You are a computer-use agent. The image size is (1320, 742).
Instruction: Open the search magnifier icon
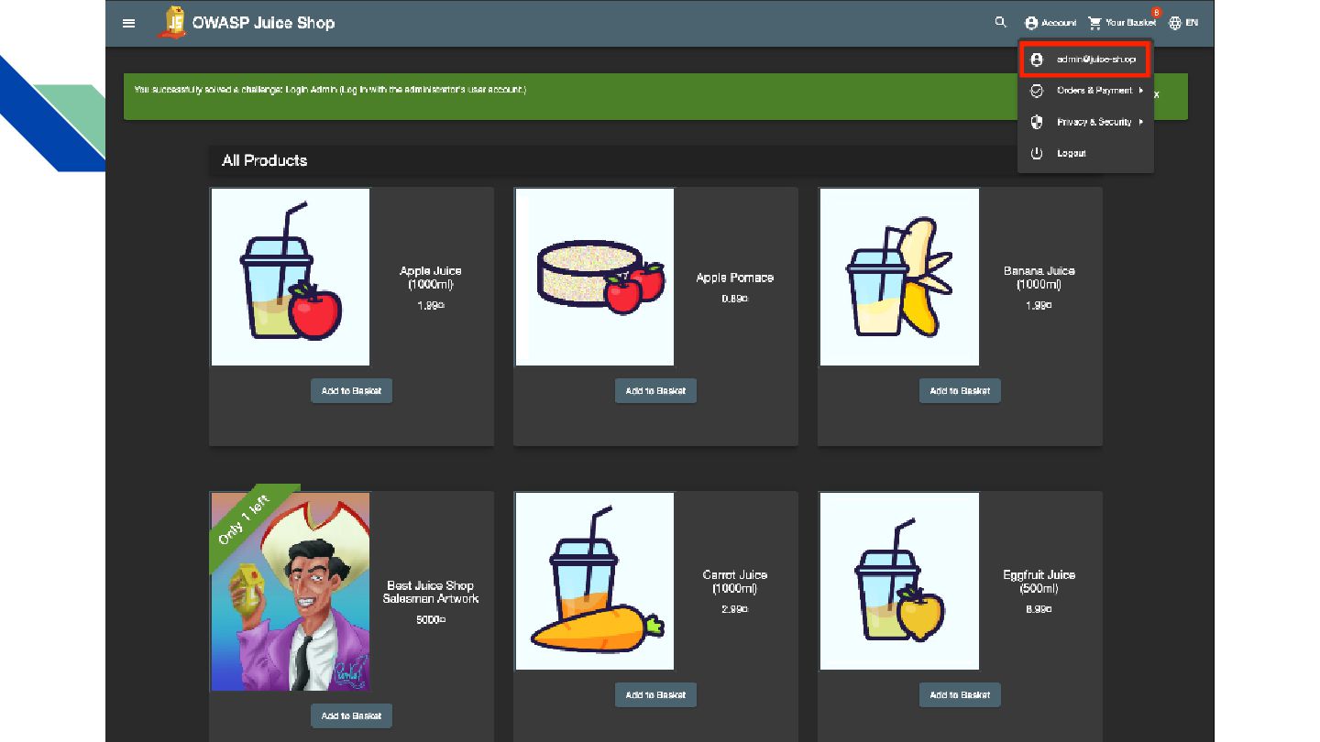point(1001,22)
